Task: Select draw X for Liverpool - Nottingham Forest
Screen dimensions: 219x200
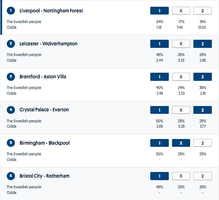Action: [x=181, y=11]
